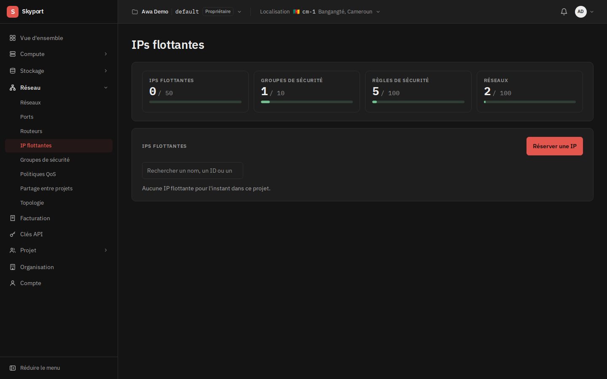
Task: Open Groupes de sécurité page
Action: click(x=59, y=160)
